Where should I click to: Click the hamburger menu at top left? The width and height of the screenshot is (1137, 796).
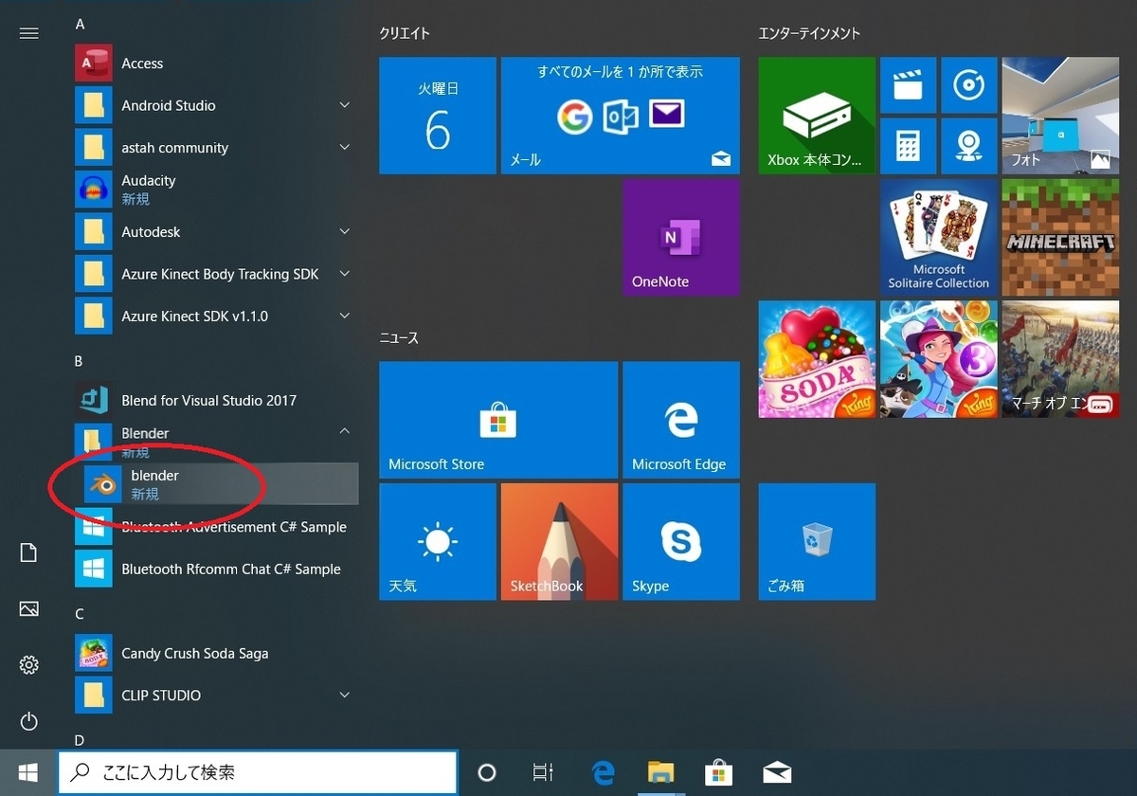[28, 33]
